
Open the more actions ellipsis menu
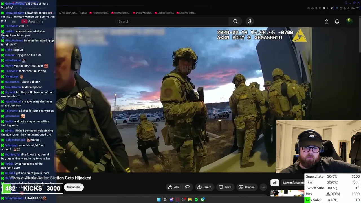coord(263,187)
